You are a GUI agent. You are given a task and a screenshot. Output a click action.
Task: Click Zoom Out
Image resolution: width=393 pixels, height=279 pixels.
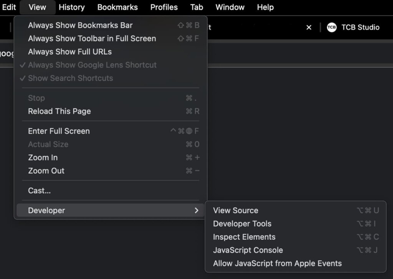[x=46, y=171]
